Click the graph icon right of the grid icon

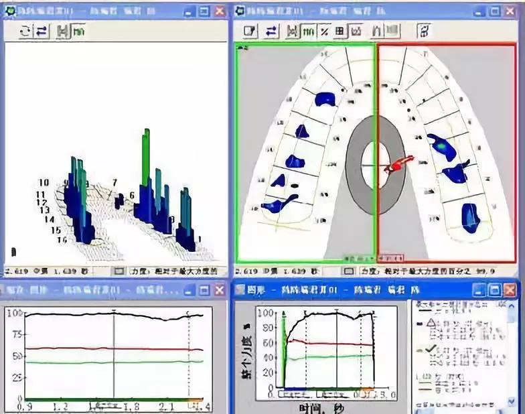coord(356,31)
